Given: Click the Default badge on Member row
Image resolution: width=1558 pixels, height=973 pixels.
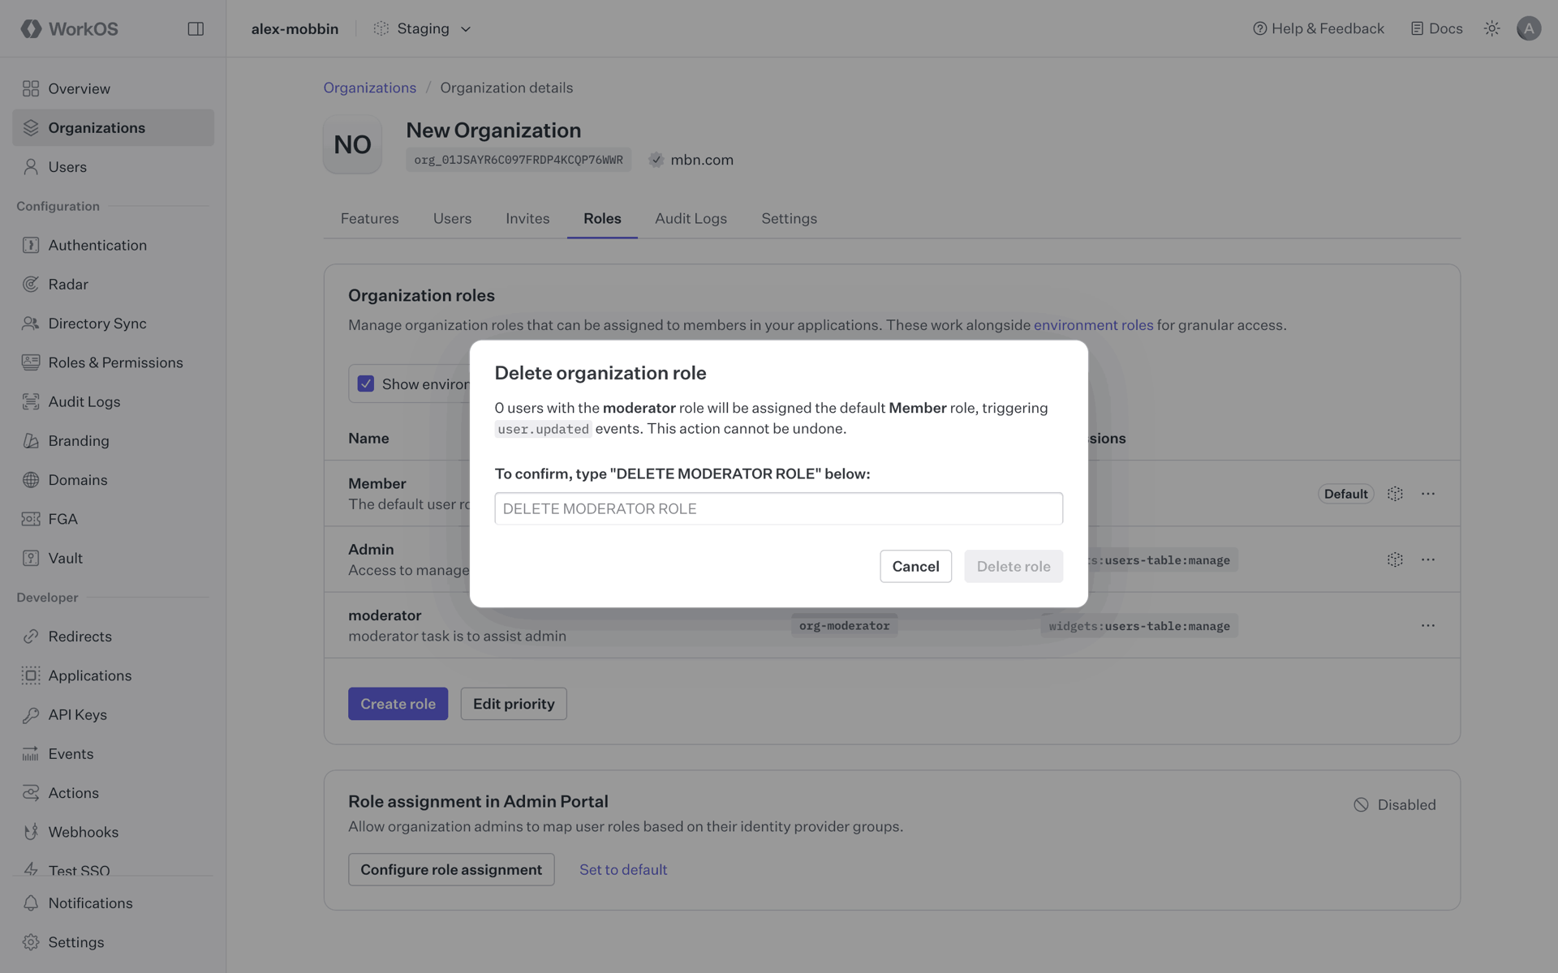Looking at the screenshot, I should click(x=1345, y=494).
